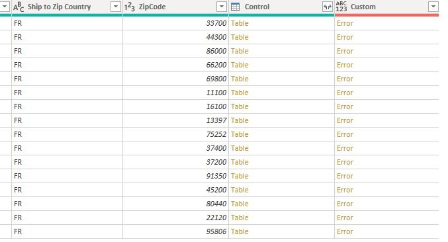Screen dimensions: 448x242
Task: Change Custom column ABC123 data type icon
Action: [341, 7]
